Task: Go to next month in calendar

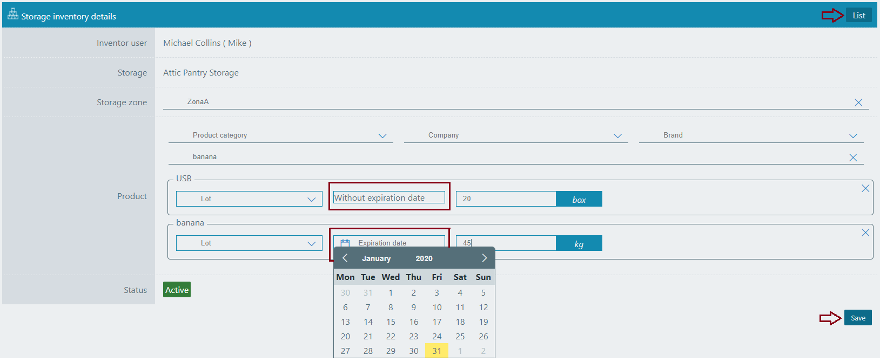Action: (484, 258)
